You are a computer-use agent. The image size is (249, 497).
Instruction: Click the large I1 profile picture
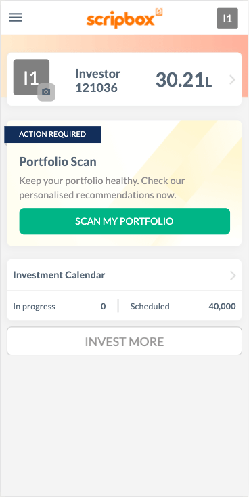coord(31,77)
